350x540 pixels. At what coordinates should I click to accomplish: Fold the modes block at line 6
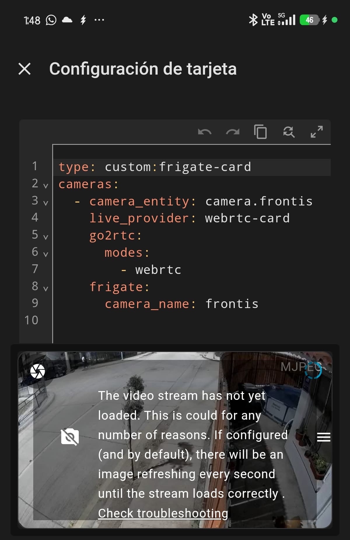[45, 254]
